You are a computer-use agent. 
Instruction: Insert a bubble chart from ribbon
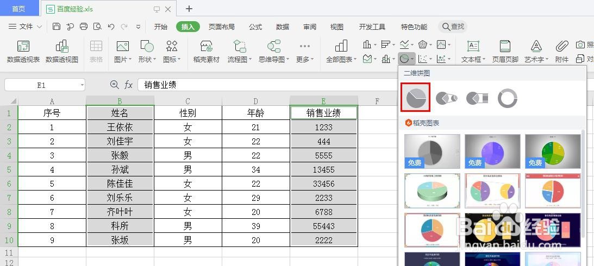pos(441,59)
